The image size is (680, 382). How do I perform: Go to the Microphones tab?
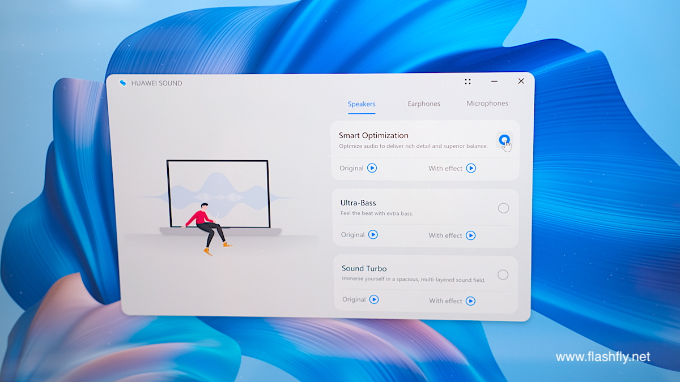click(x=487, y=104)
